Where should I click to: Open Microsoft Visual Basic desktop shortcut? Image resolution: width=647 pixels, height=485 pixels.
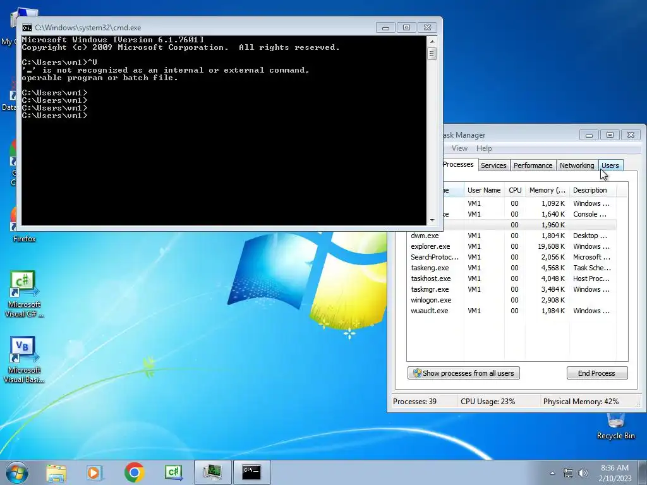tap(24, 360)
